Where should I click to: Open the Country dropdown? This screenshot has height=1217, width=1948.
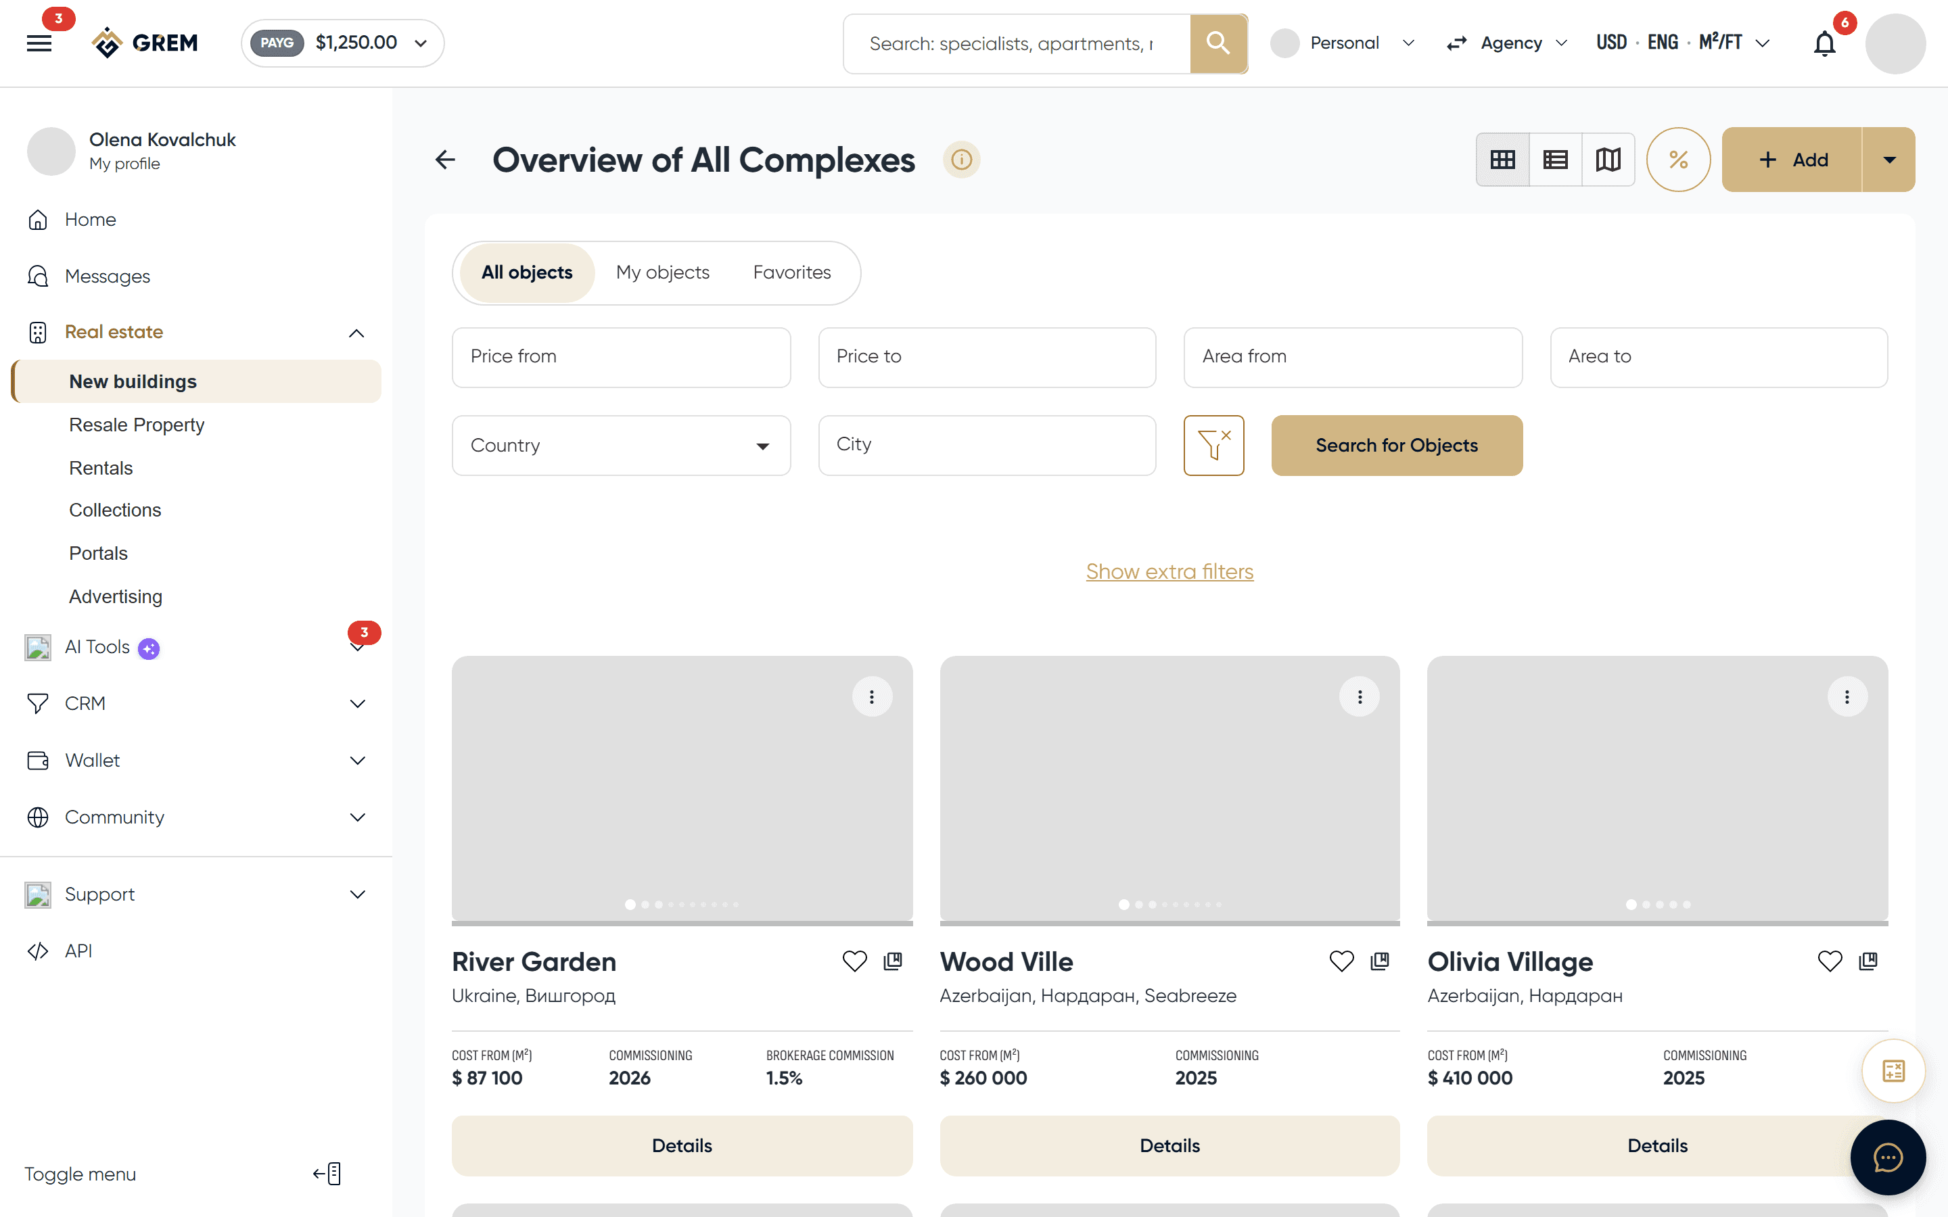(x=621, y=445)
